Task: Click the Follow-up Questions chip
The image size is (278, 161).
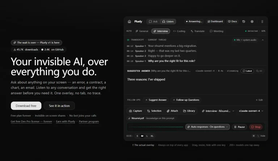Action: (186, 100)
